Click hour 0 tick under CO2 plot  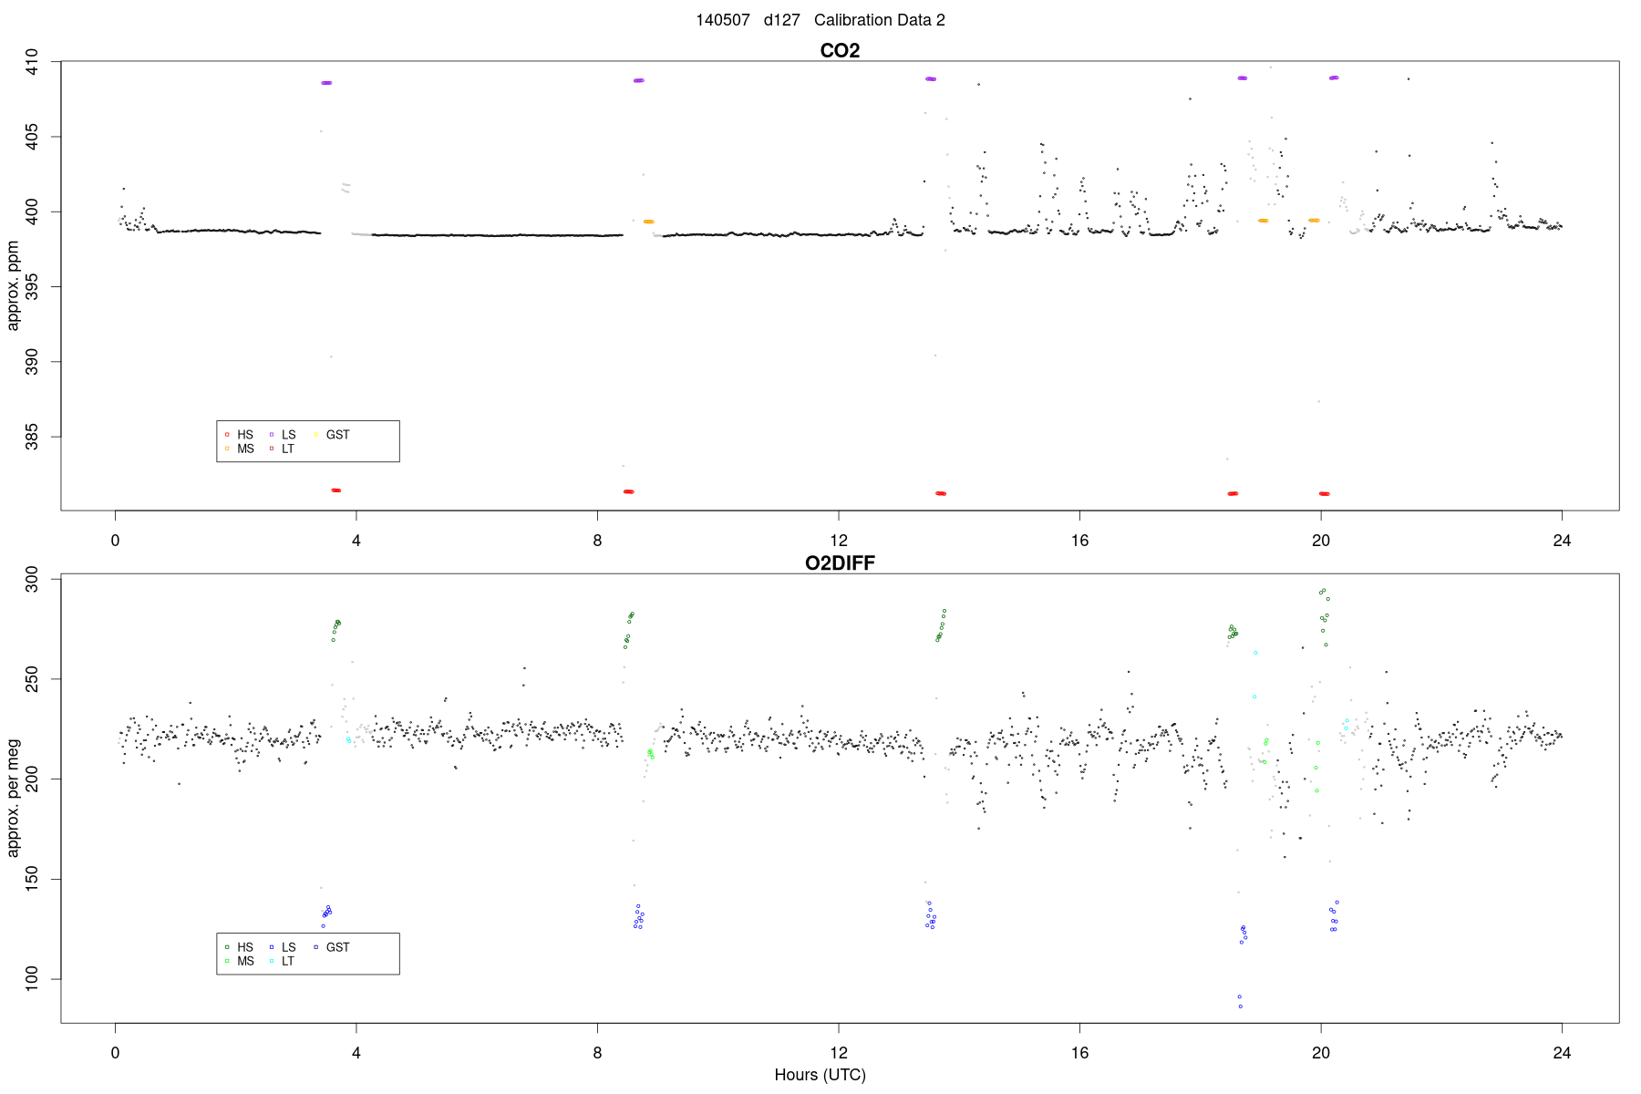click(x=116, y=541)
